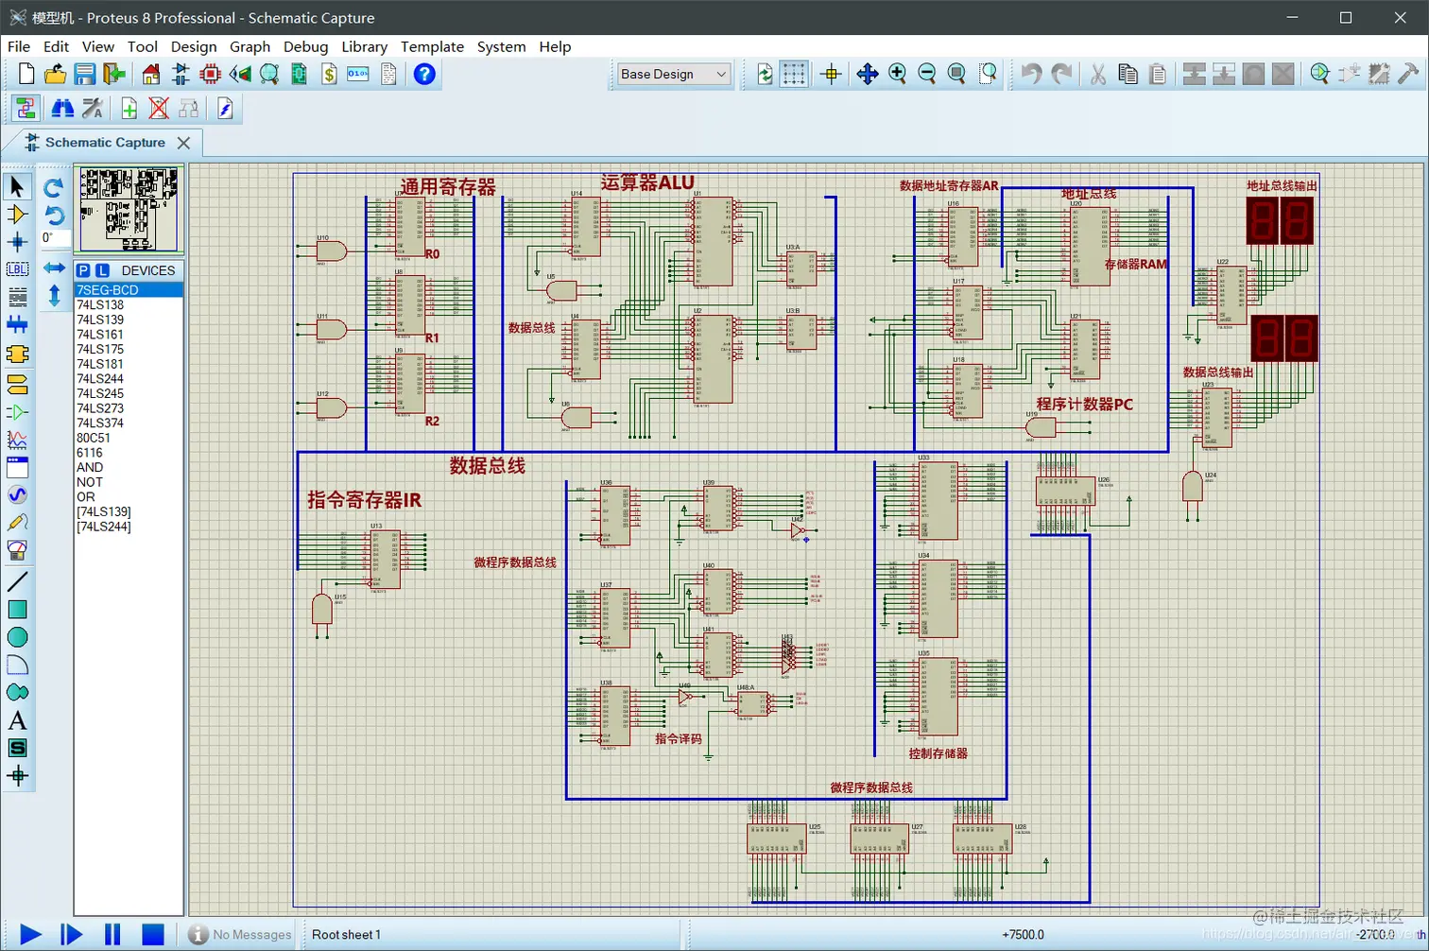The width and height of the screenshot is (1429, 951).
Task: Click the Save Project icon
Action: pyautogui.click(x=85, y=74)
